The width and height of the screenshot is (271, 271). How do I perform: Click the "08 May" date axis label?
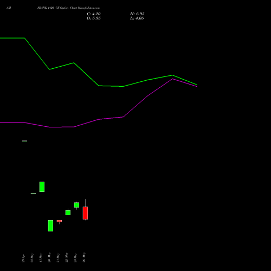[32, 258]
